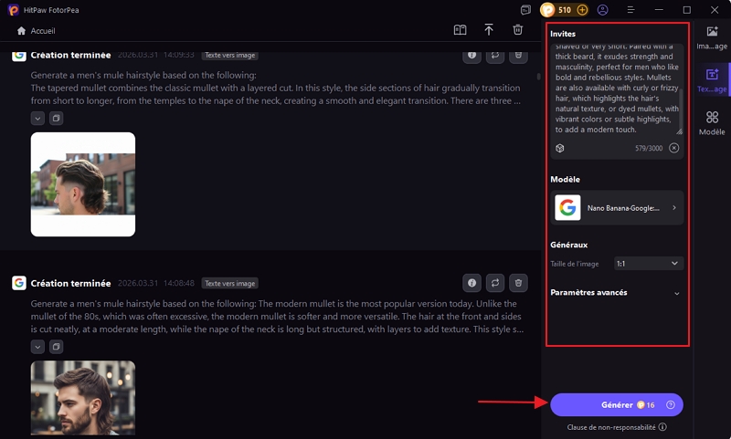Click the cube icon under the prompt
731x439 pixels.
(x=560, y=148)
